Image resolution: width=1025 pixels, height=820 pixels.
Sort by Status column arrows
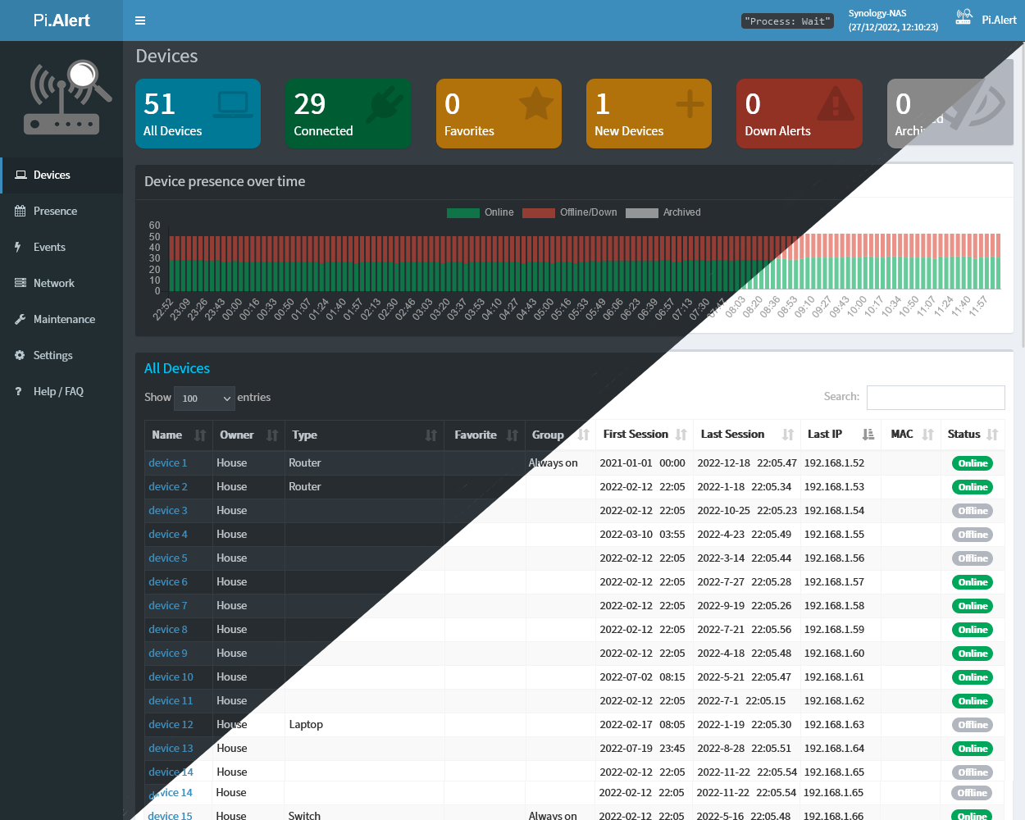click(992, 435)
